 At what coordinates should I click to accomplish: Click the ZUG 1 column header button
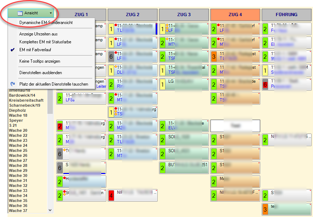pos(81,15)
